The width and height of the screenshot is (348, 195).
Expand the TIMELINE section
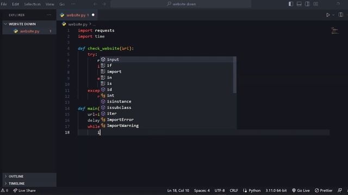(29, 183)
